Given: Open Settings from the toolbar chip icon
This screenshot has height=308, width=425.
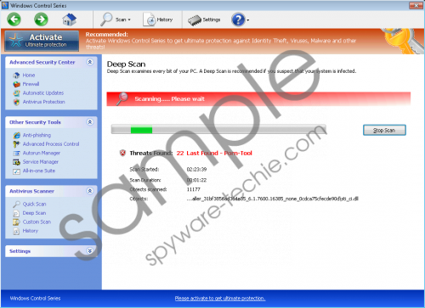Looking at the screenshot, I should point(195,20).
